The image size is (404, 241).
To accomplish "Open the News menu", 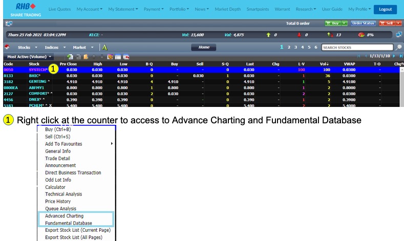I will tap(202, 9).
